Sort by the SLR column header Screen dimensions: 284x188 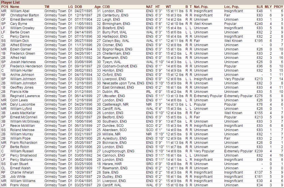click(260, 7)
